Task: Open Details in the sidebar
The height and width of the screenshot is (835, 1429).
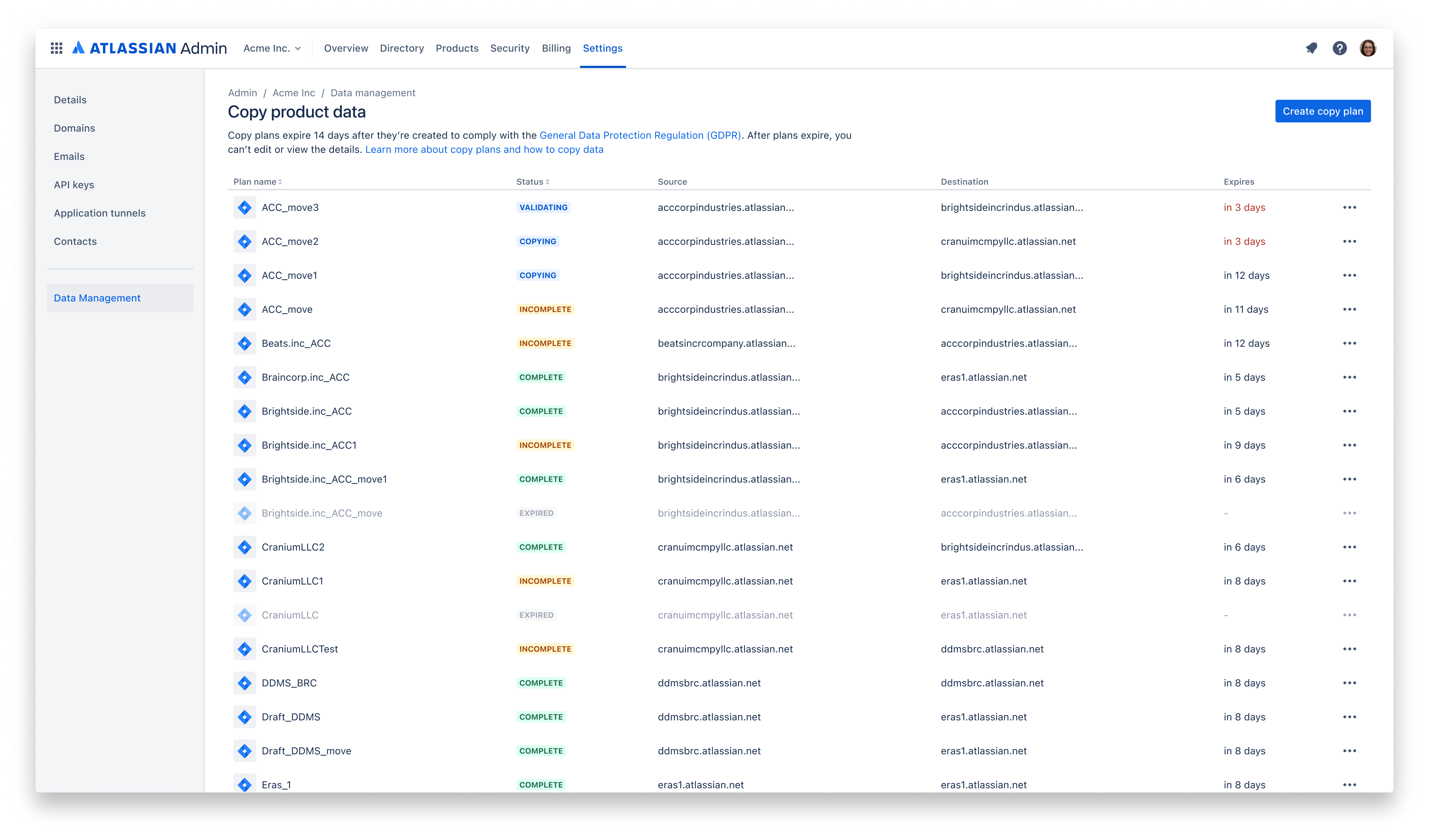Action: [x=70, y=100]
